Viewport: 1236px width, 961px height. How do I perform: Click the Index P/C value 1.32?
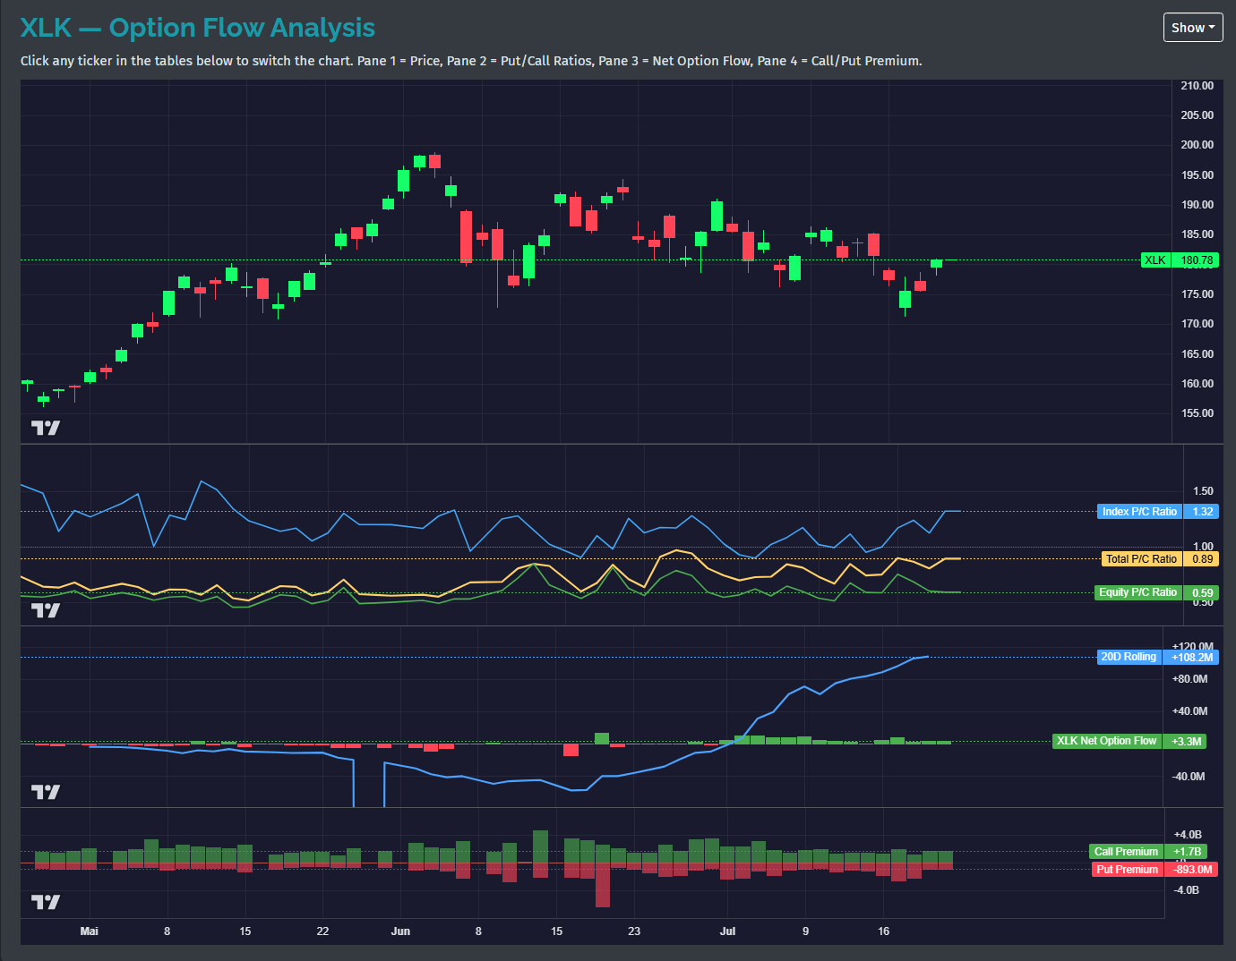[1202, 512]
